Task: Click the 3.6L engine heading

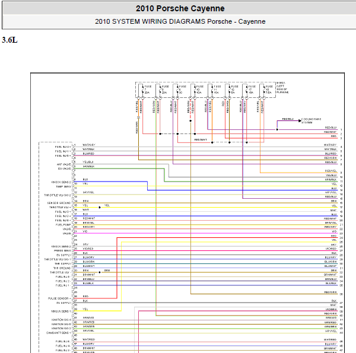Action: 9,40
